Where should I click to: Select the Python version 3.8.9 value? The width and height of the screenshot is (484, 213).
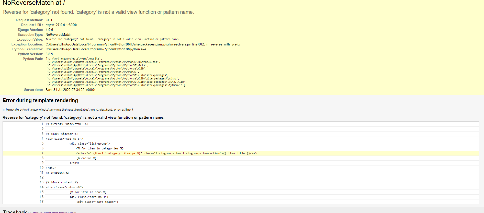[x=49, y=54]
